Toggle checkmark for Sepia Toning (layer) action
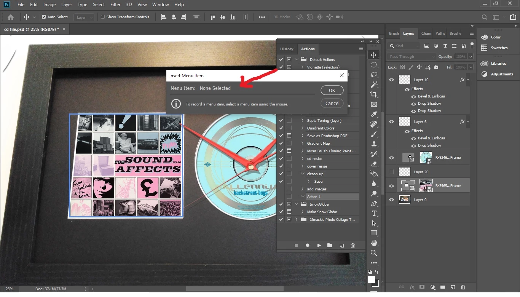The height and width of the screenshot is (297, 520). pyautogui.click(x=281, y=121)
